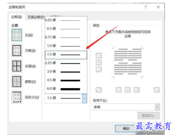Click the 虚框(D) label
The height and width of the screenshot is (136, 174).
click(x=30, y=82)
